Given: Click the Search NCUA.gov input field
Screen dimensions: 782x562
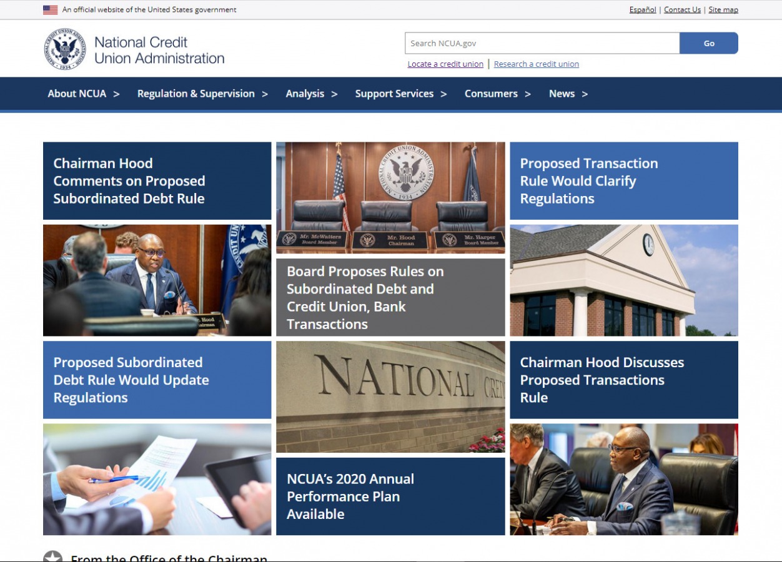Looking at the screenshot, I should click(542, 43).
